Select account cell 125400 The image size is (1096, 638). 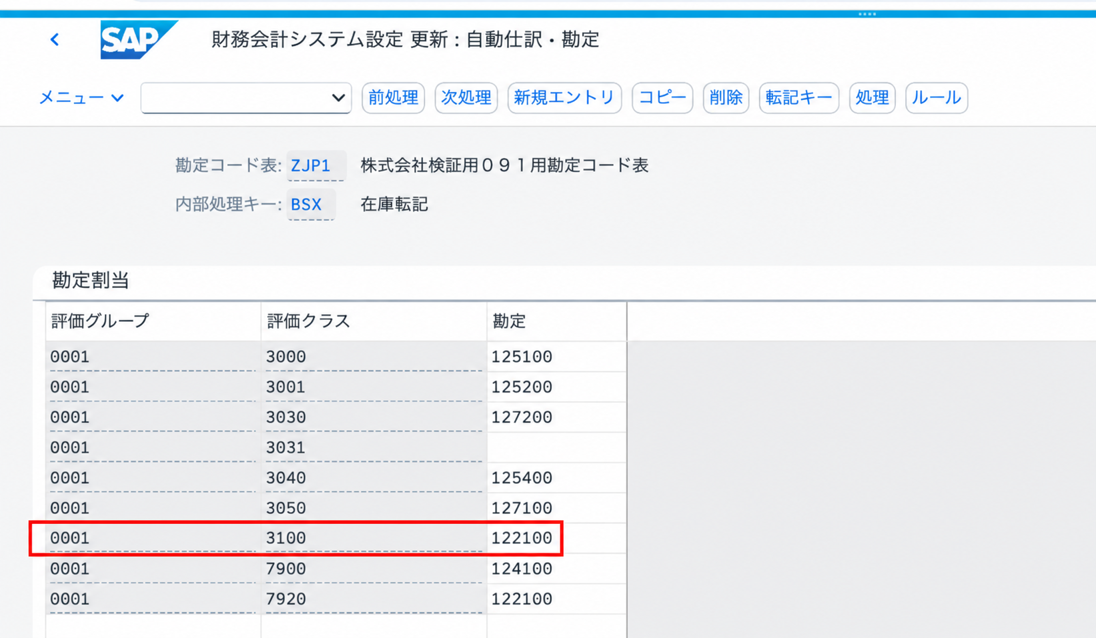(x=556, y=478)
